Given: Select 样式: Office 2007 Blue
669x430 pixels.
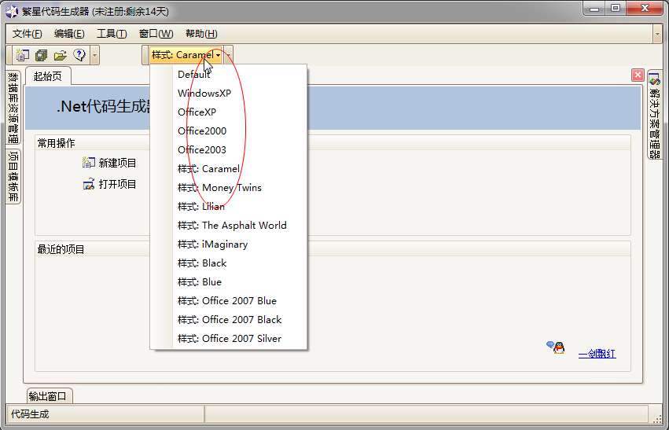Looking at the screenshot, I should [229, 301].
